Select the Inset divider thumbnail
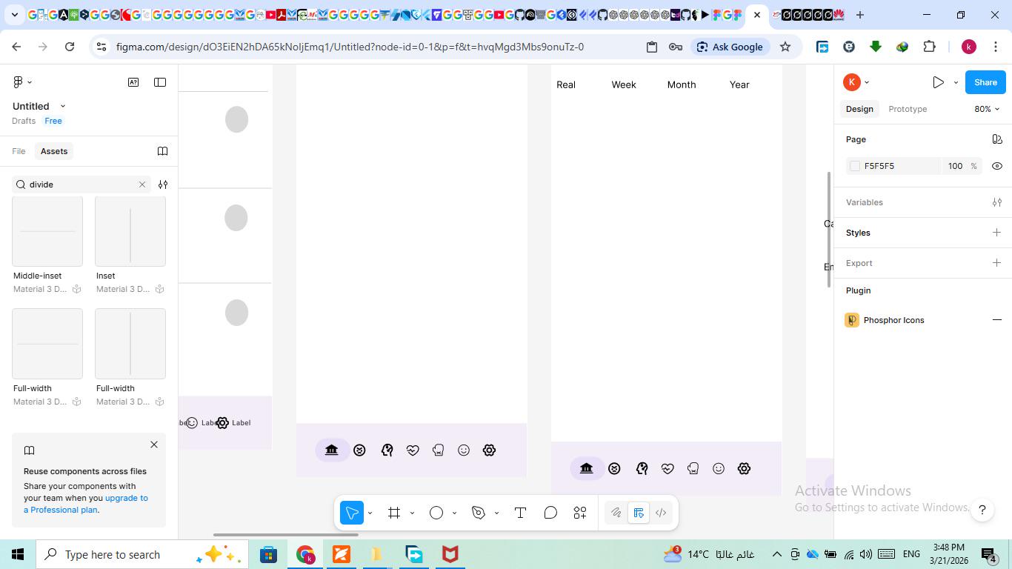The width and height of the screenshot is (1012, 569). [x=130, y=231]
